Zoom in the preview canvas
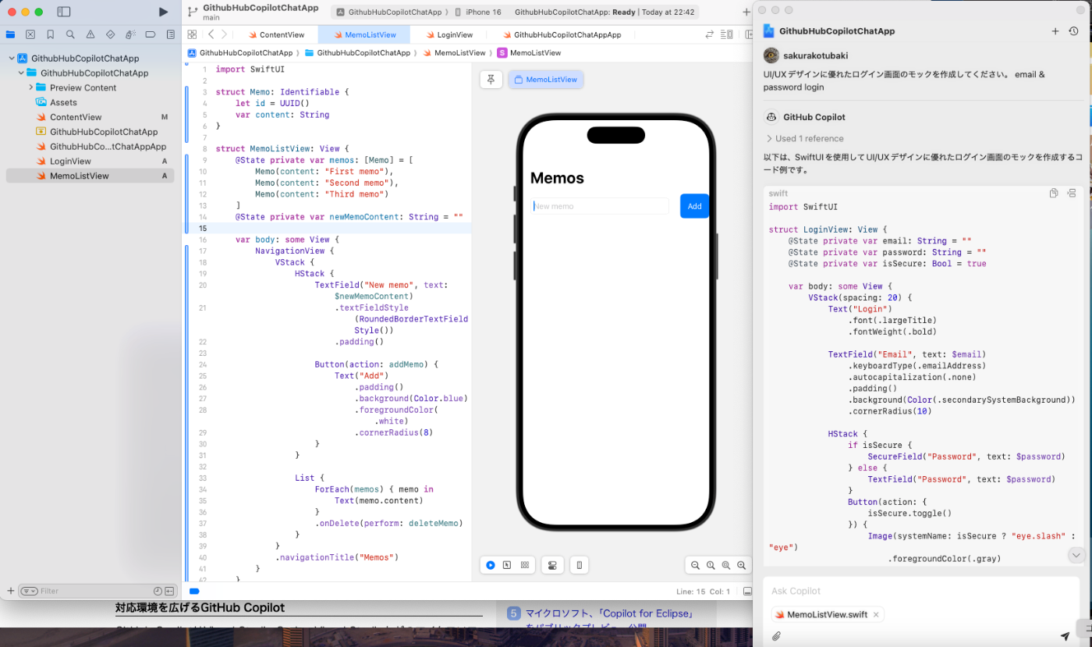 click(x=742, y=565)
